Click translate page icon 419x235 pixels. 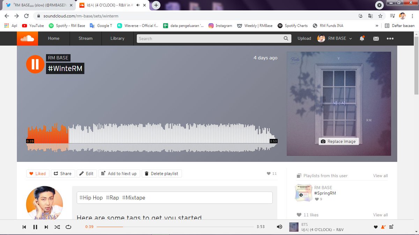[370, 16]
